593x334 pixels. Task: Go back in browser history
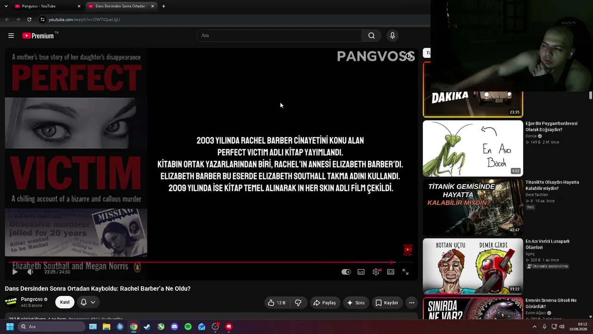coord(7,19)
